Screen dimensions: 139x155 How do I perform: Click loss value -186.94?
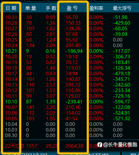(74, 51)
